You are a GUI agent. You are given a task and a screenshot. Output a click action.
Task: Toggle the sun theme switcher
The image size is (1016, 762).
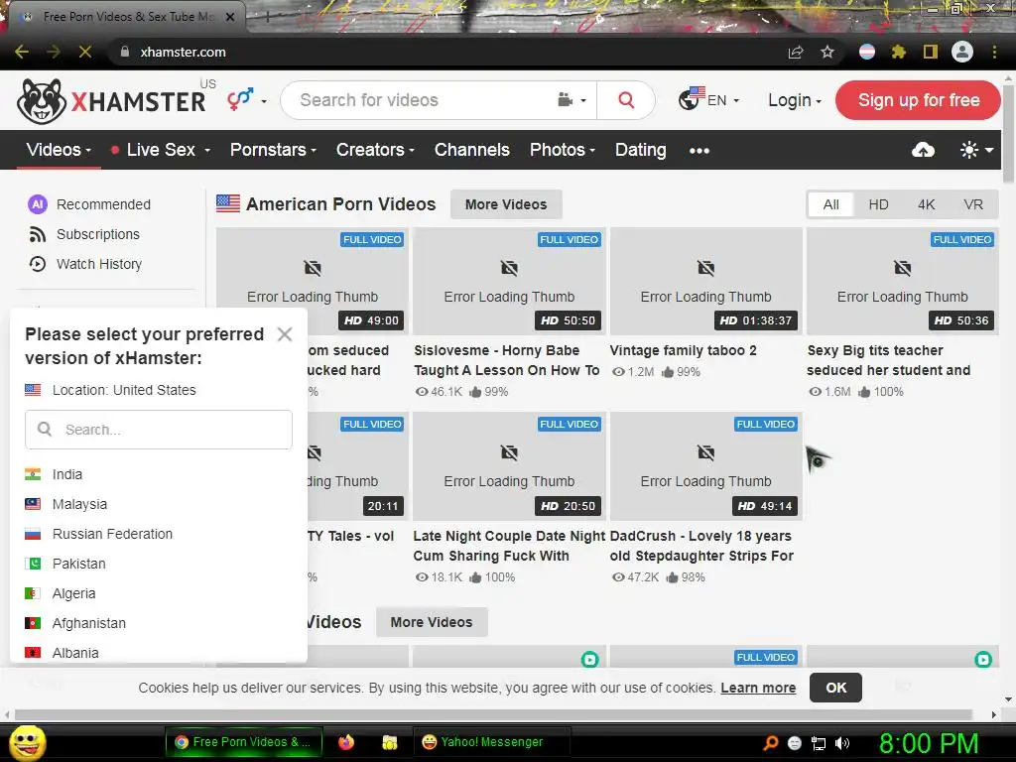(976, 151)
